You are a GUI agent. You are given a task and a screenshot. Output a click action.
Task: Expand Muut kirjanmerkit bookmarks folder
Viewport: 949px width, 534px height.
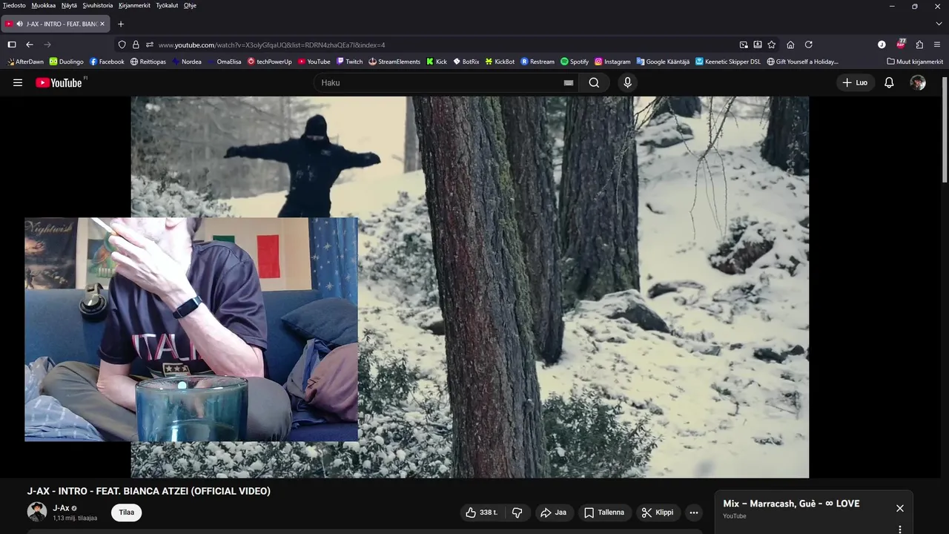point(915,62)
